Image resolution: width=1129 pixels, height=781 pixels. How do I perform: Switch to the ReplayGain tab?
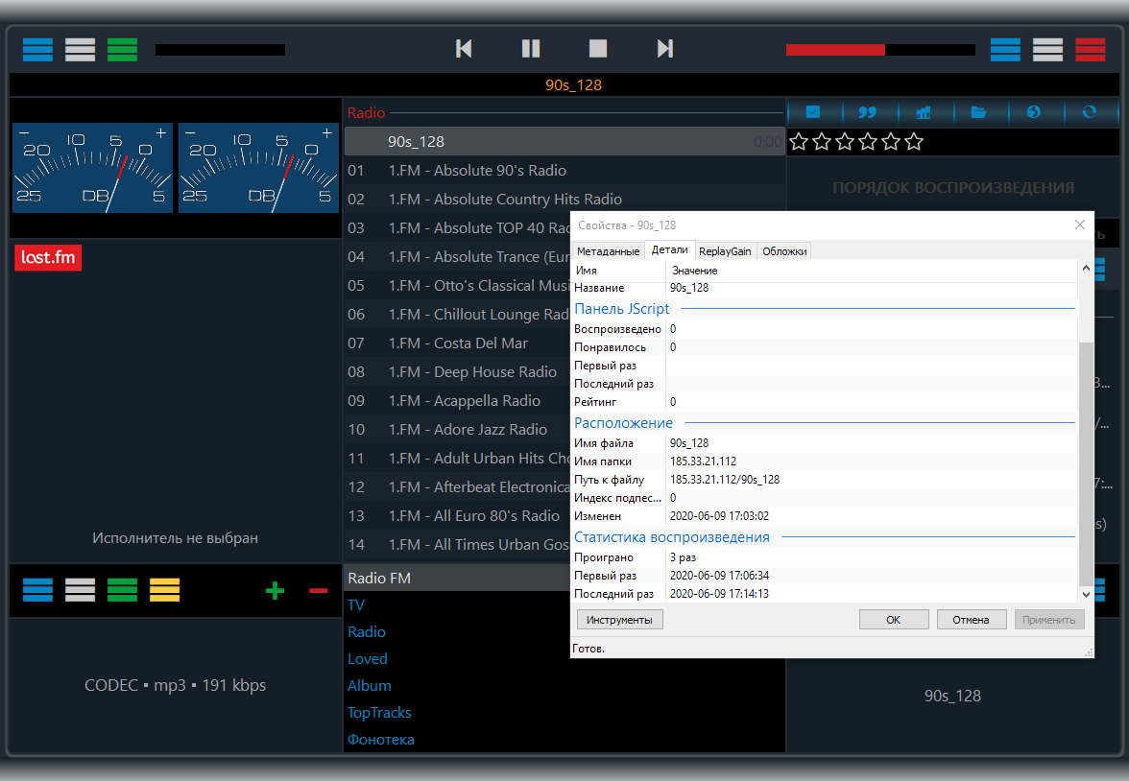tap(725, 251)
